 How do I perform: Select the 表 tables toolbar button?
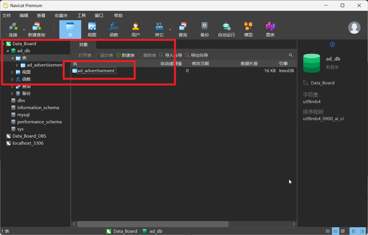[70, 30]
